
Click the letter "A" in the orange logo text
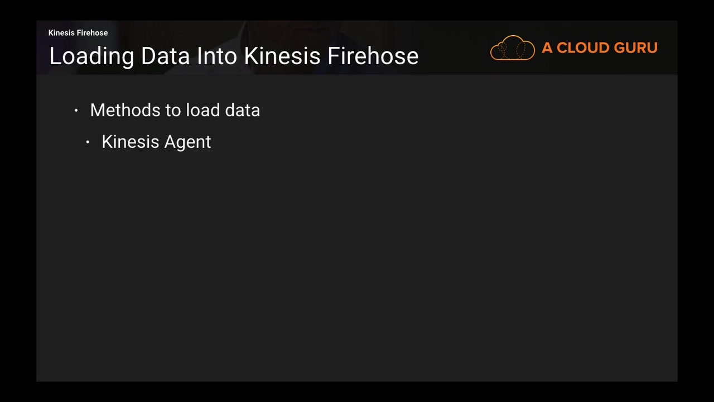pos(547,48)
